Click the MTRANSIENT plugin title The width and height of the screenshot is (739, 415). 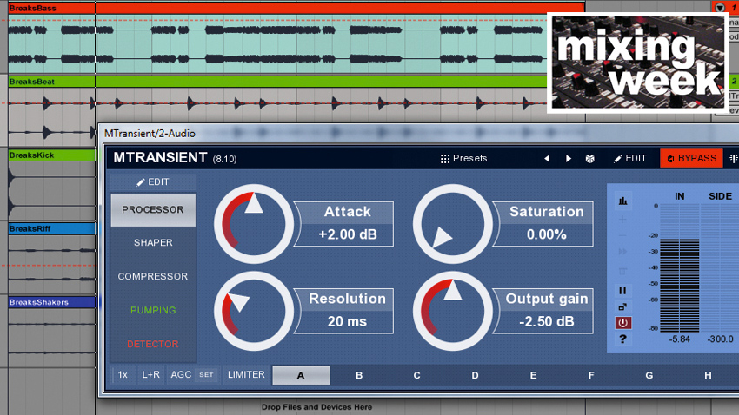click(x=160, y=158)
